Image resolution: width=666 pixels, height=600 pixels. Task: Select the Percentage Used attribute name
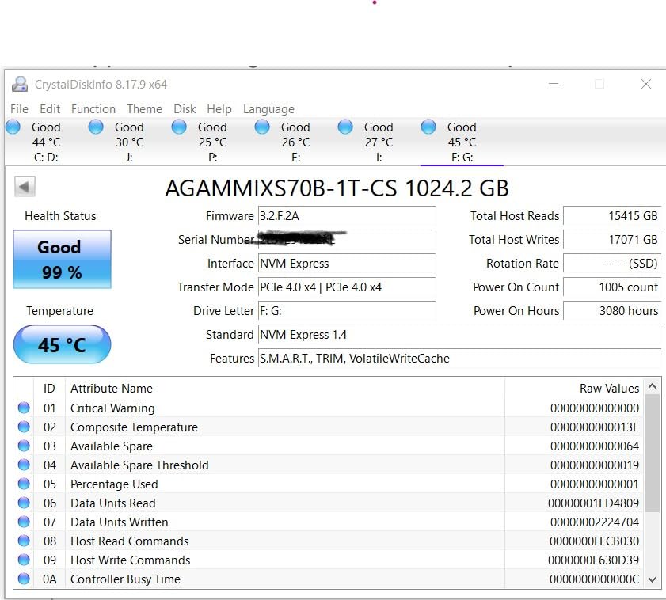[114, 484]
